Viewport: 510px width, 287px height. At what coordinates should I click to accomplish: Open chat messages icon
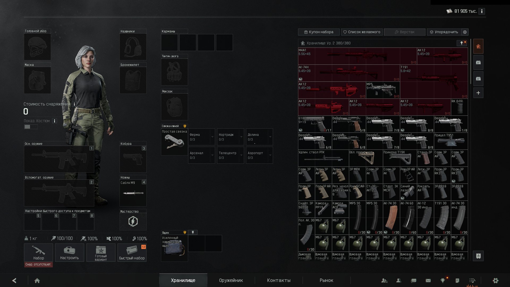414,280
